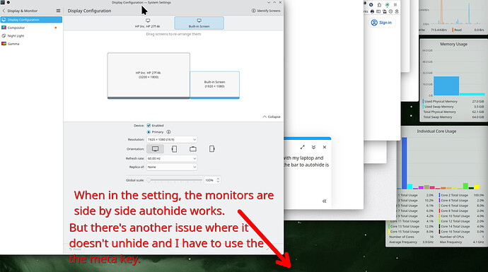Open the Replica of dropdown
Image resolution: width=488 pixels, height=272 pixels.
(172, 167)
